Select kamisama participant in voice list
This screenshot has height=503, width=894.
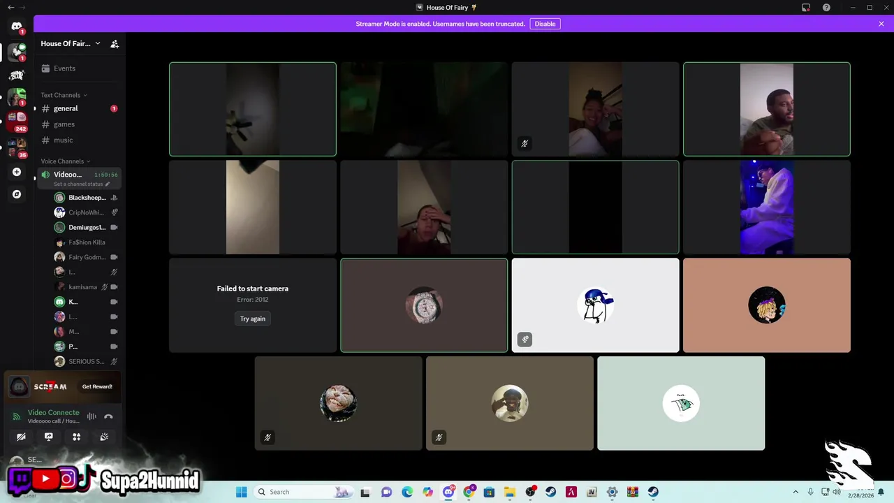click(86, 287)
